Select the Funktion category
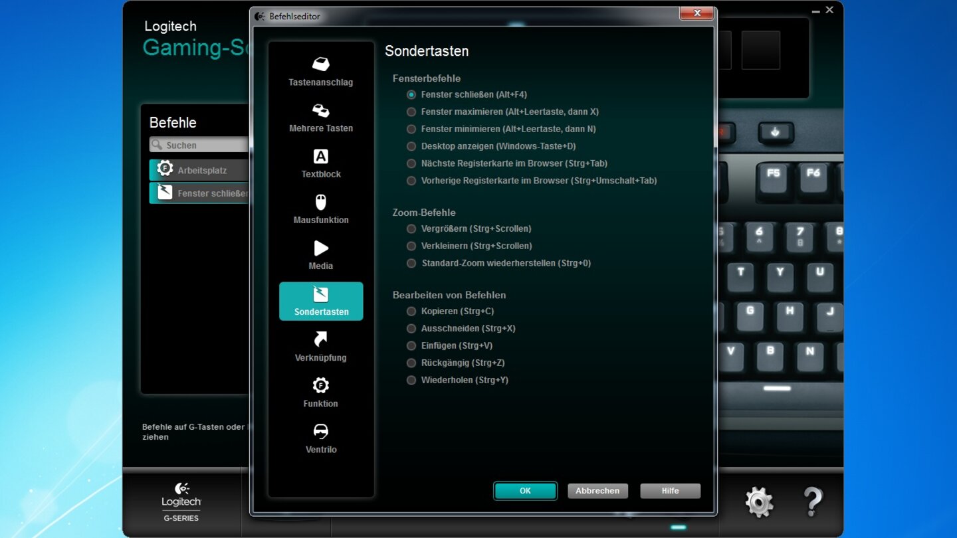The height and width of the screenshot is (538, 957). (x=321, y=393)
